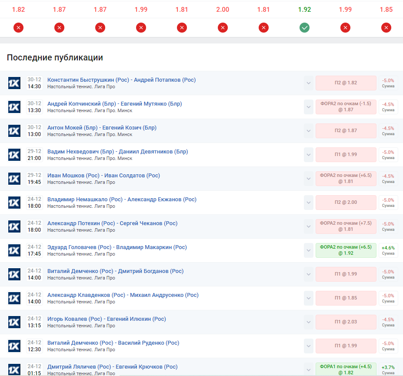This screenshot has height=376, width=403.
Task: Click the red cross icon under 1.85
Action: pyautogui.click(x=386, y=28)
